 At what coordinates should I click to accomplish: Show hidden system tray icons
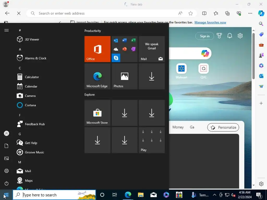tap(215, 195)
